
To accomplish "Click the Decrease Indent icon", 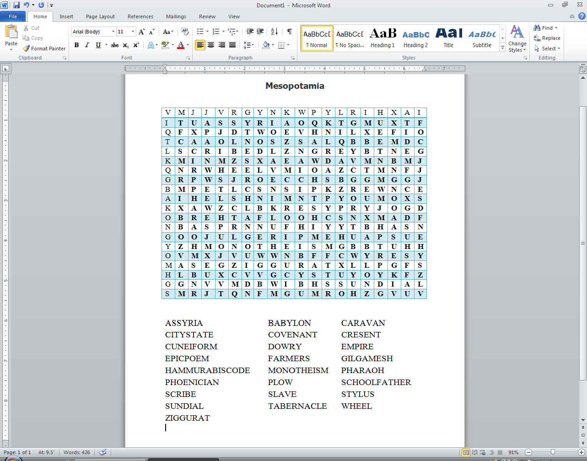I will click(250, 32).
